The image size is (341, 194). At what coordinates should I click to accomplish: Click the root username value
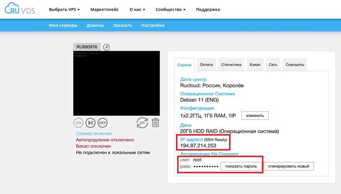click(197, 159)
